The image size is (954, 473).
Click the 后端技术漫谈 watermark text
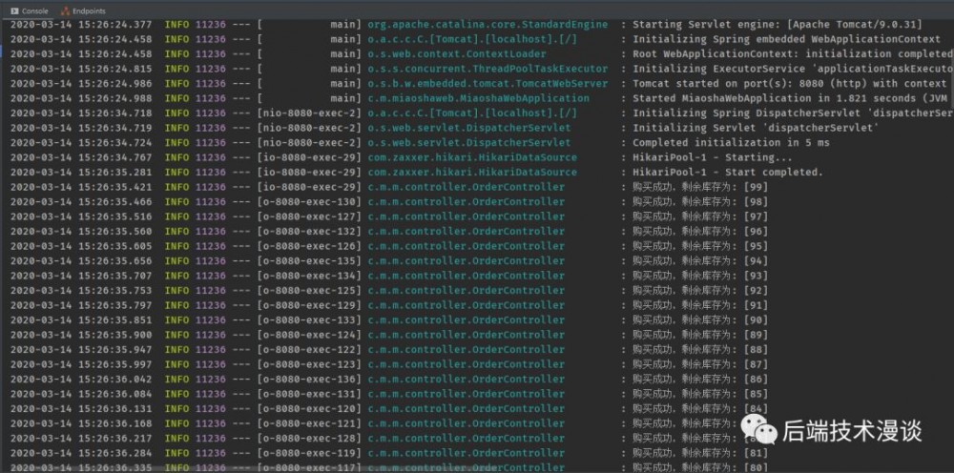853,431
